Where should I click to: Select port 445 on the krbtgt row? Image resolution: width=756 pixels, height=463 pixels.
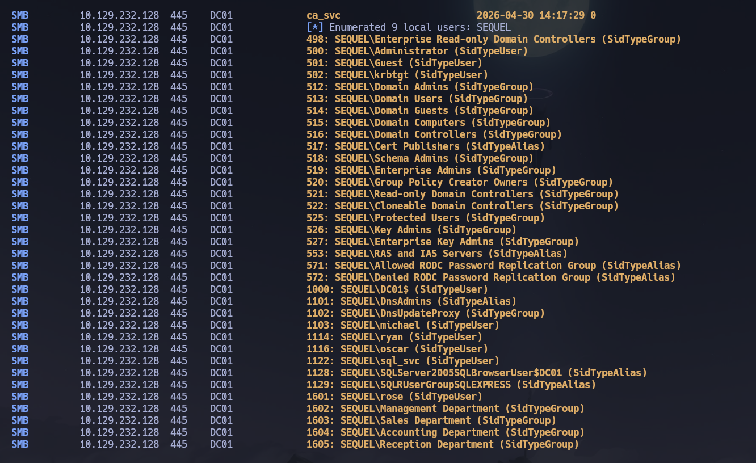click(x=179, y=75)
